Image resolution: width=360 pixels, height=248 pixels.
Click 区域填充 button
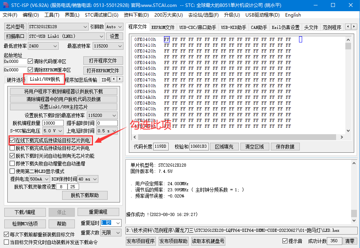pyautogui.click(x=224, y=147)
